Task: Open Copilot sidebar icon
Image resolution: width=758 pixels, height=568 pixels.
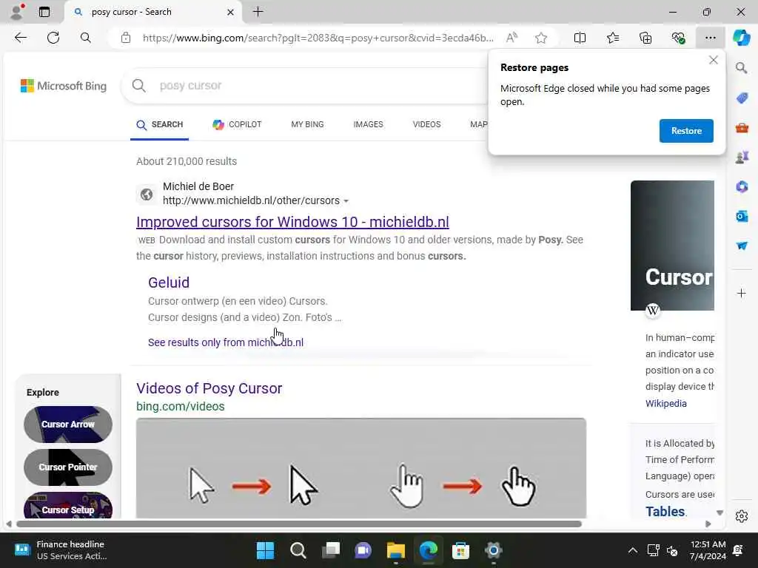Action: (741, 38)
